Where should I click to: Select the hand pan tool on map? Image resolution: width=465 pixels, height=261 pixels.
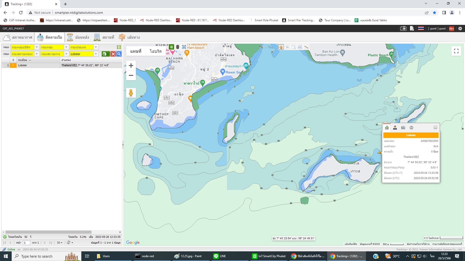(x=281, y=47)
